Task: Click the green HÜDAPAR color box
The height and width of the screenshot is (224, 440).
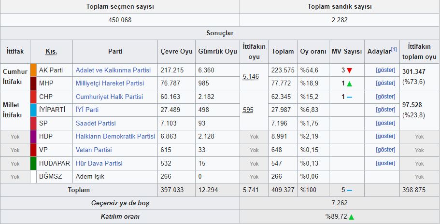Action: point(33,163)
